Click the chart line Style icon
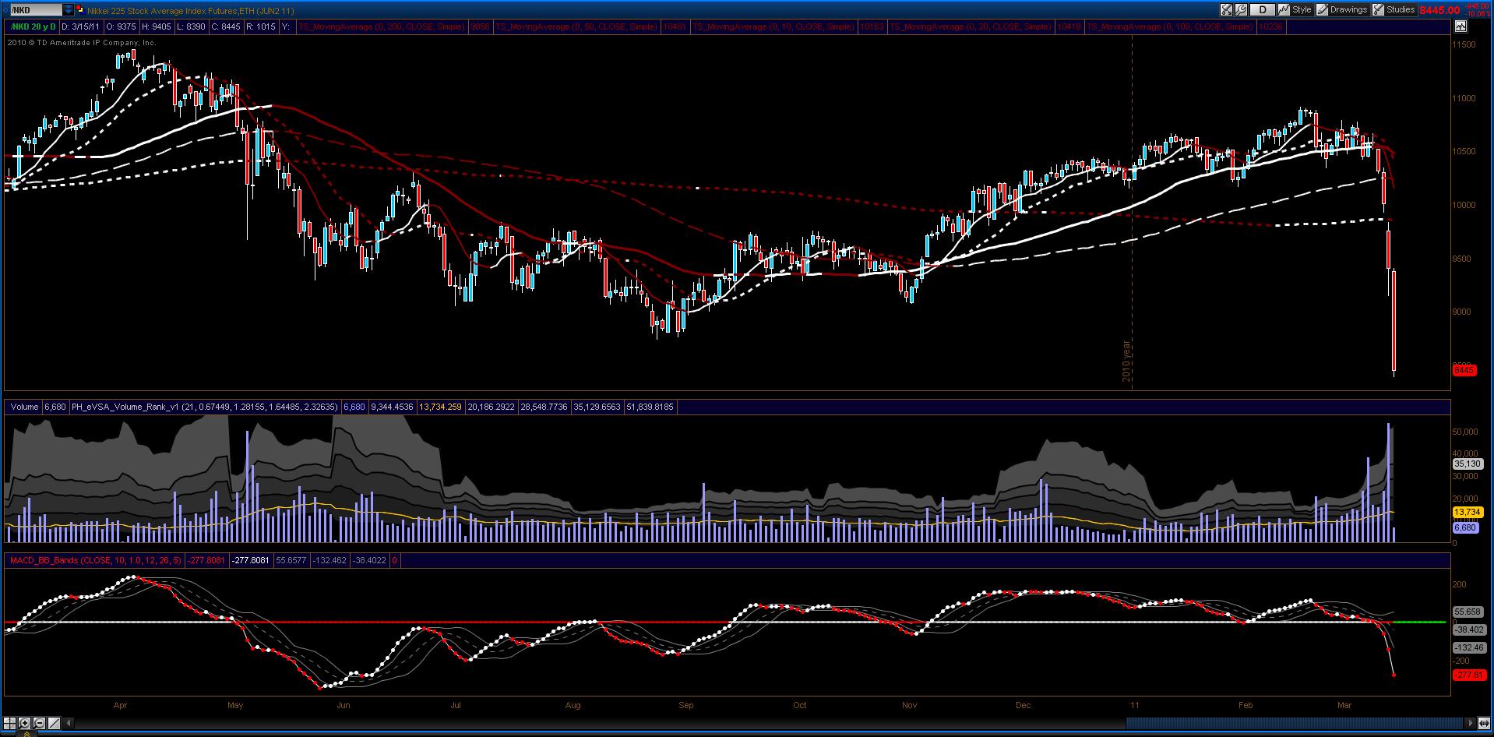This screenshot has width=1494, height=737. pyautogui.click(x=1284, y=10)
